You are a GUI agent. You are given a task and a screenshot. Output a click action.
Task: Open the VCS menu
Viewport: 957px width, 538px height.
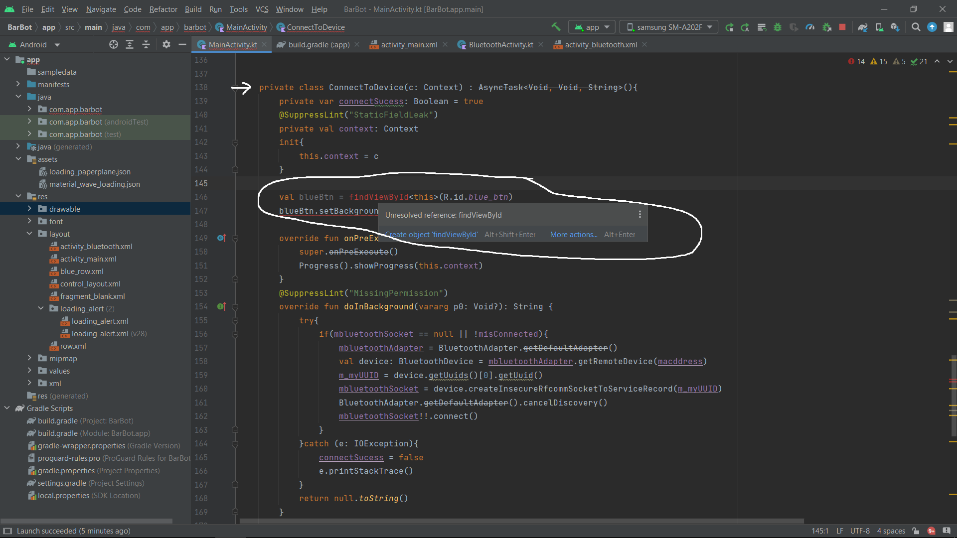pyautogui.click(x=262, y=9)
